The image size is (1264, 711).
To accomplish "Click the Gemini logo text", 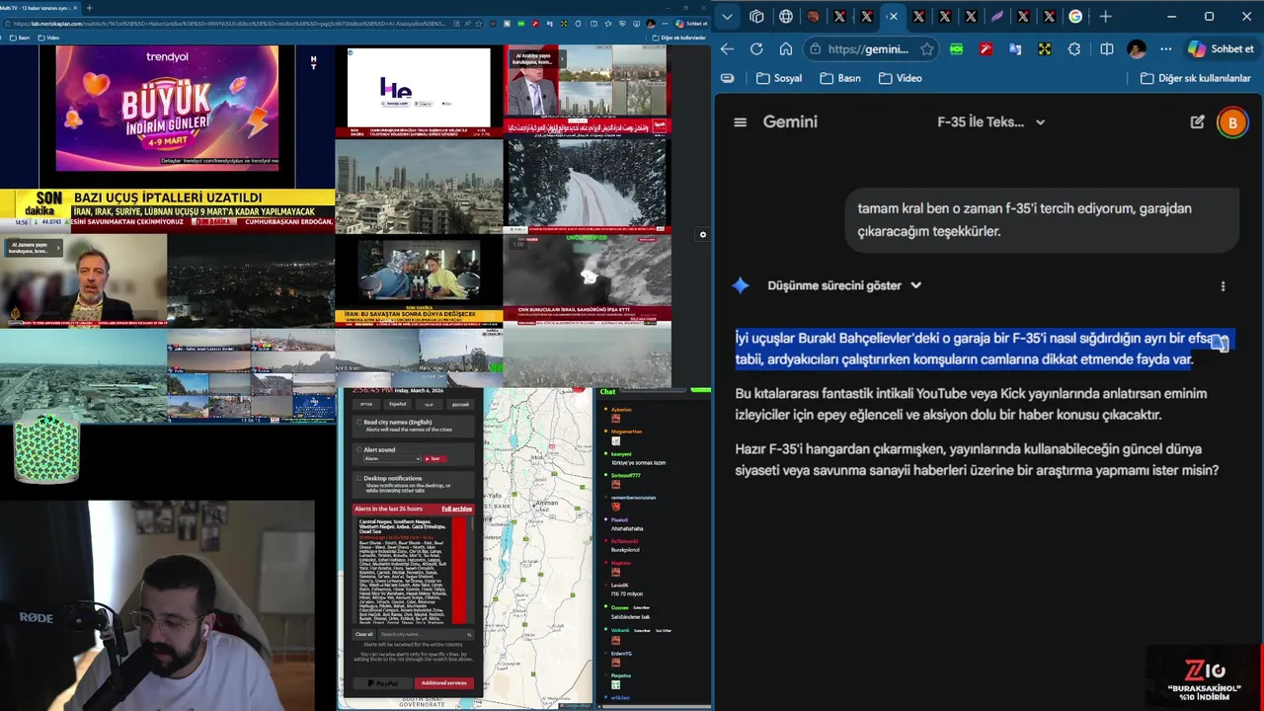I will tap(790, 121).
